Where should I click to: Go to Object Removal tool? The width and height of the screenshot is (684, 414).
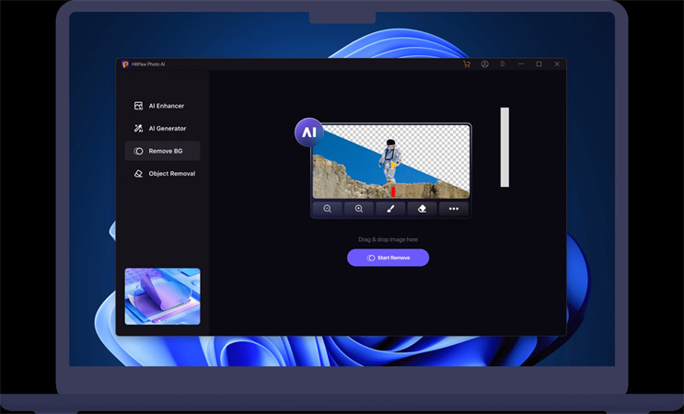click(x=165, y=173)
